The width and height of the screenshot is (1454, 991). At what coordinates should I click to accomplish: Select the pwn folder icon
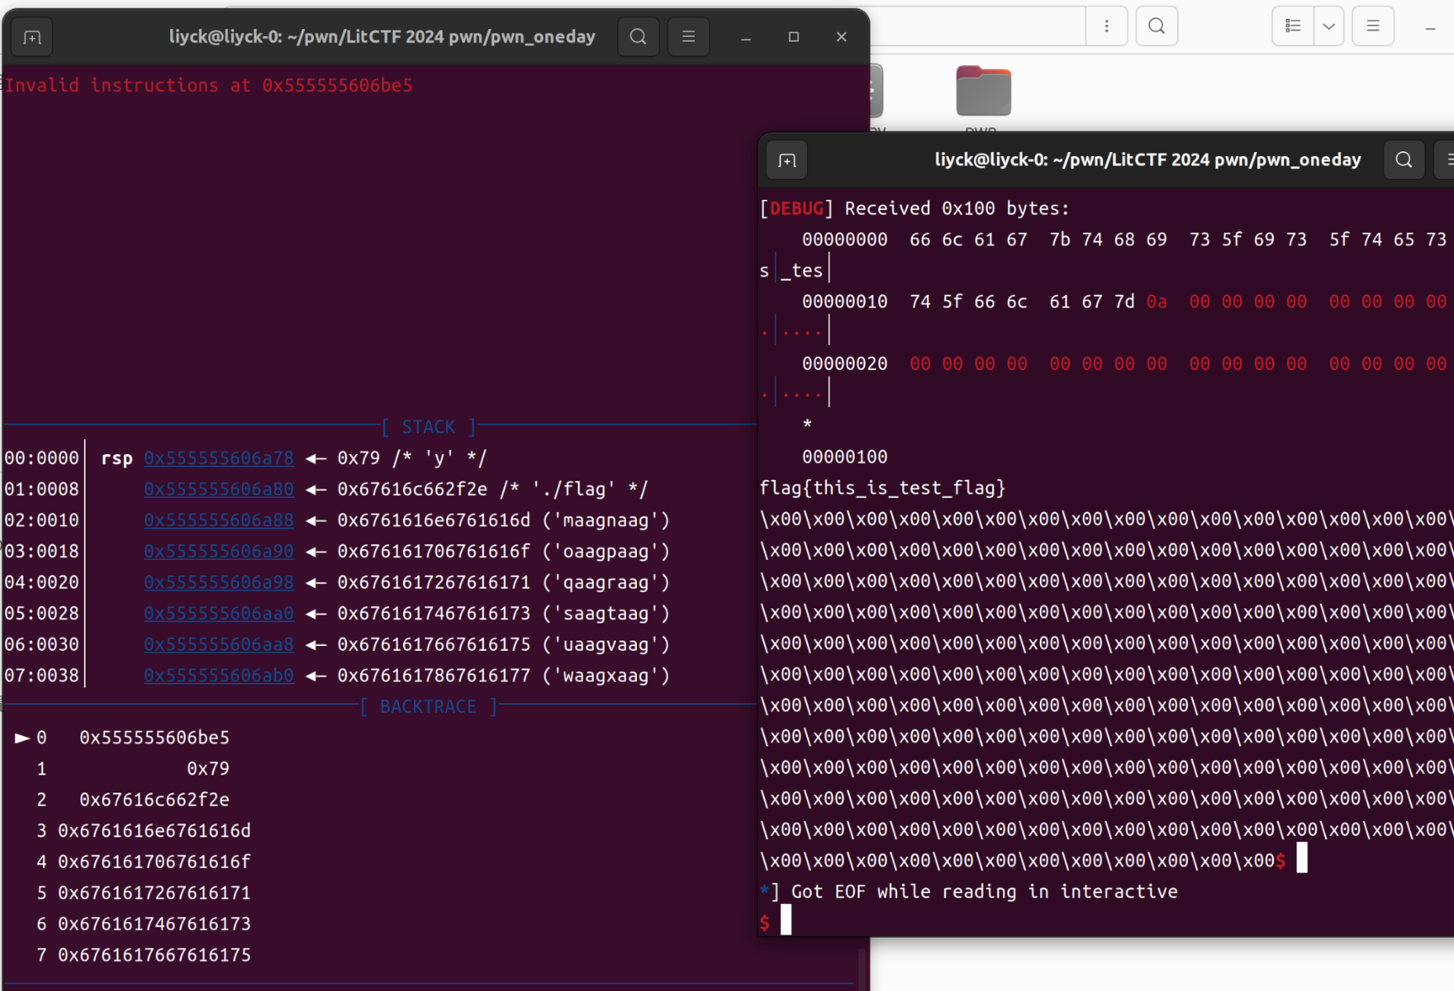[x=983, y=92]
